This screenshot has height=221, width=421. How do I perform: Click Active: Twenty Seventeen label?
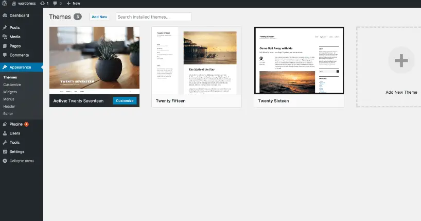[78, 101]
